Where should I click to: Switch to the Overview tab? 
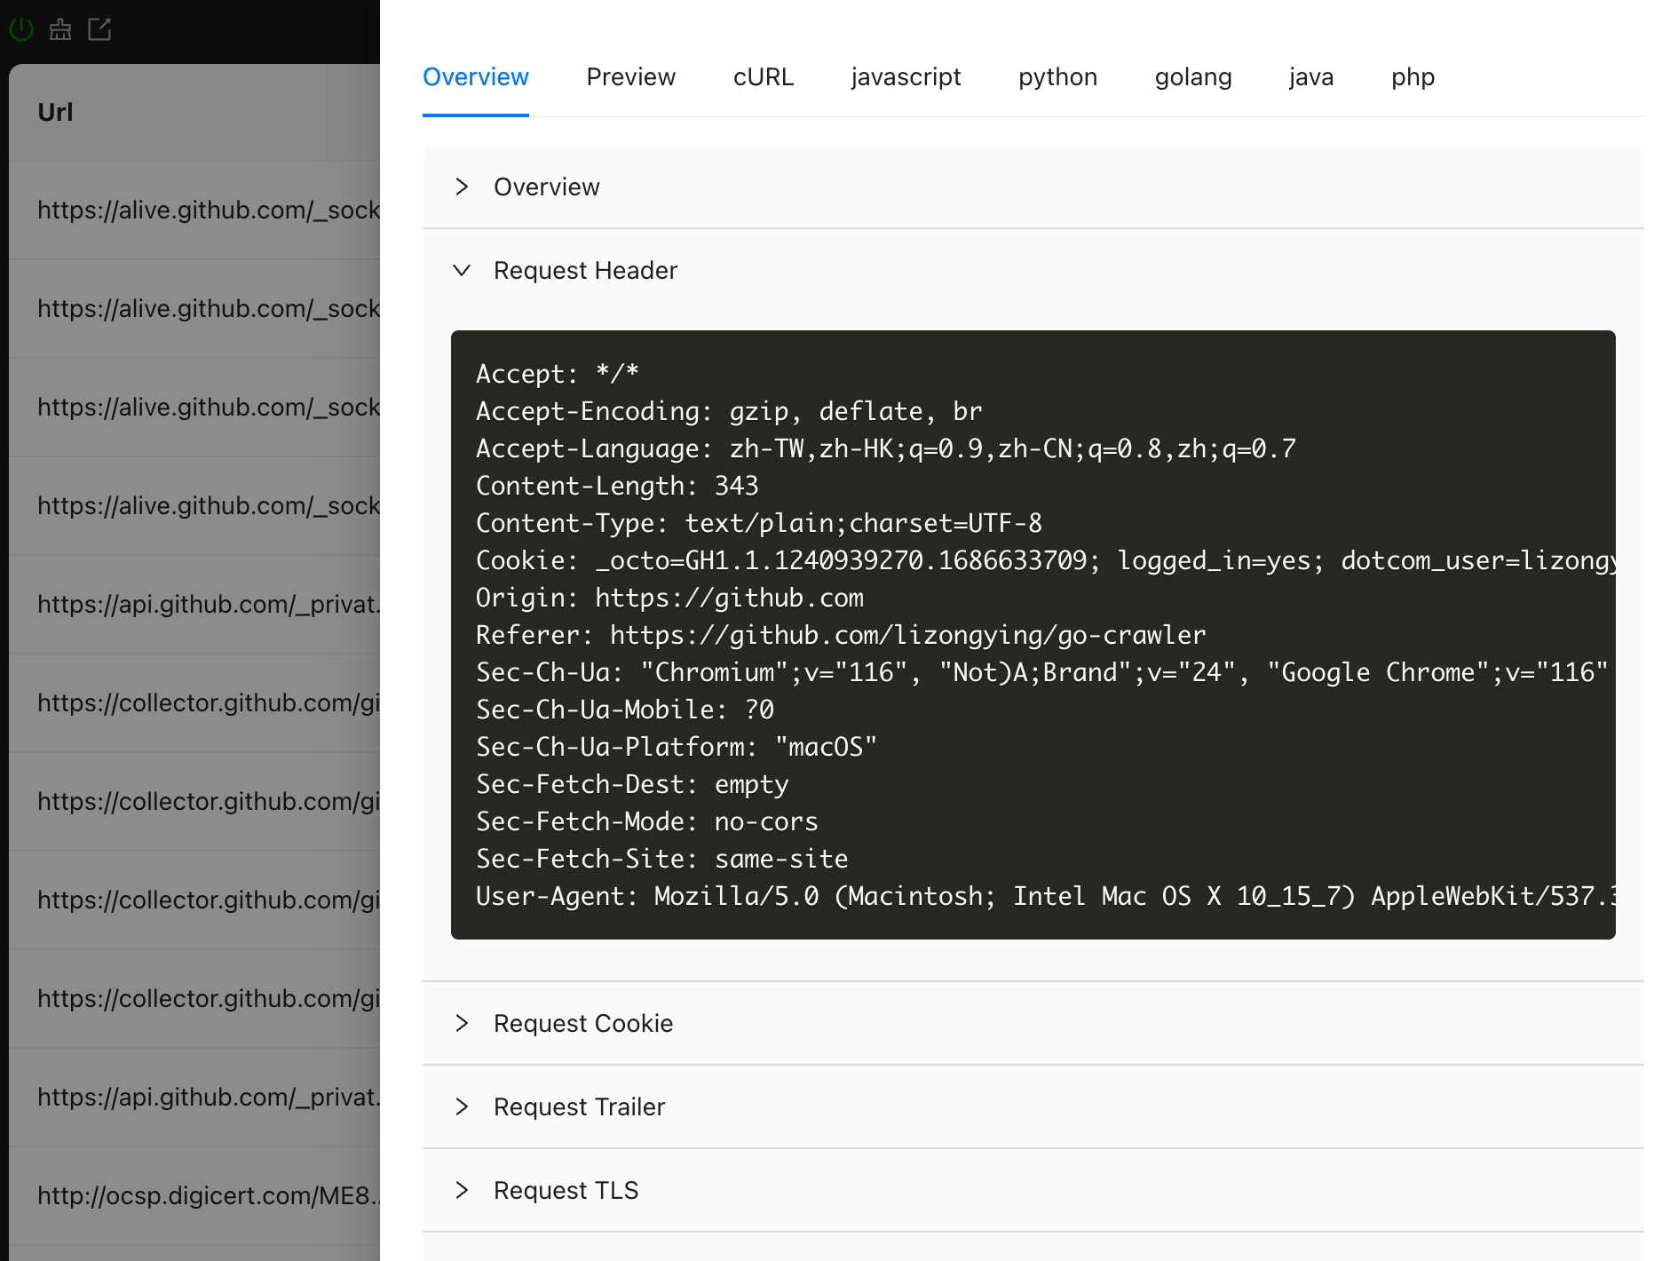pyautogui.click(x=476, y=77)
